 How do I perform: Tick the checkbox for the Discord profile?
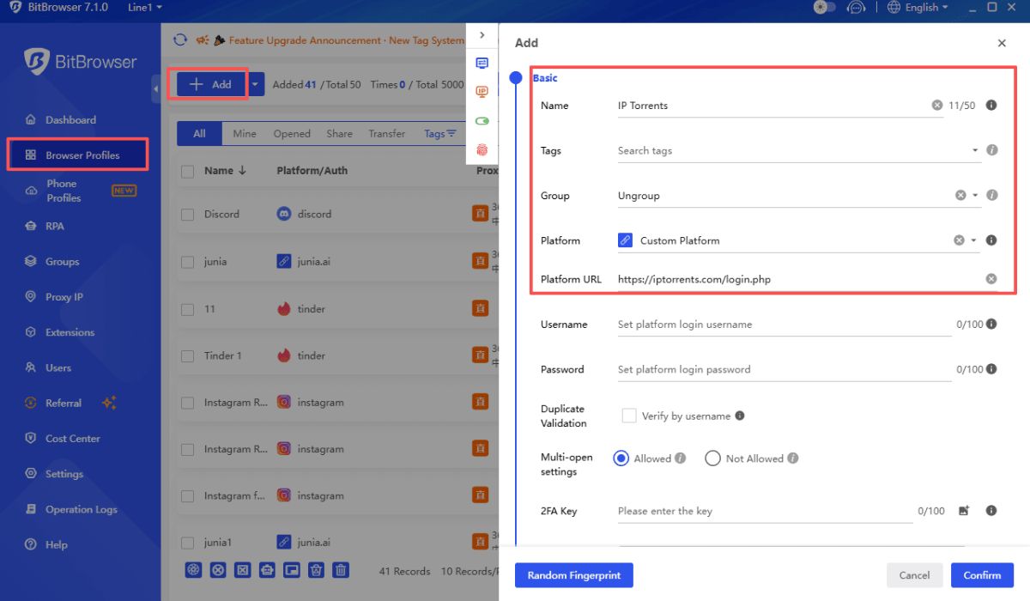188,215
